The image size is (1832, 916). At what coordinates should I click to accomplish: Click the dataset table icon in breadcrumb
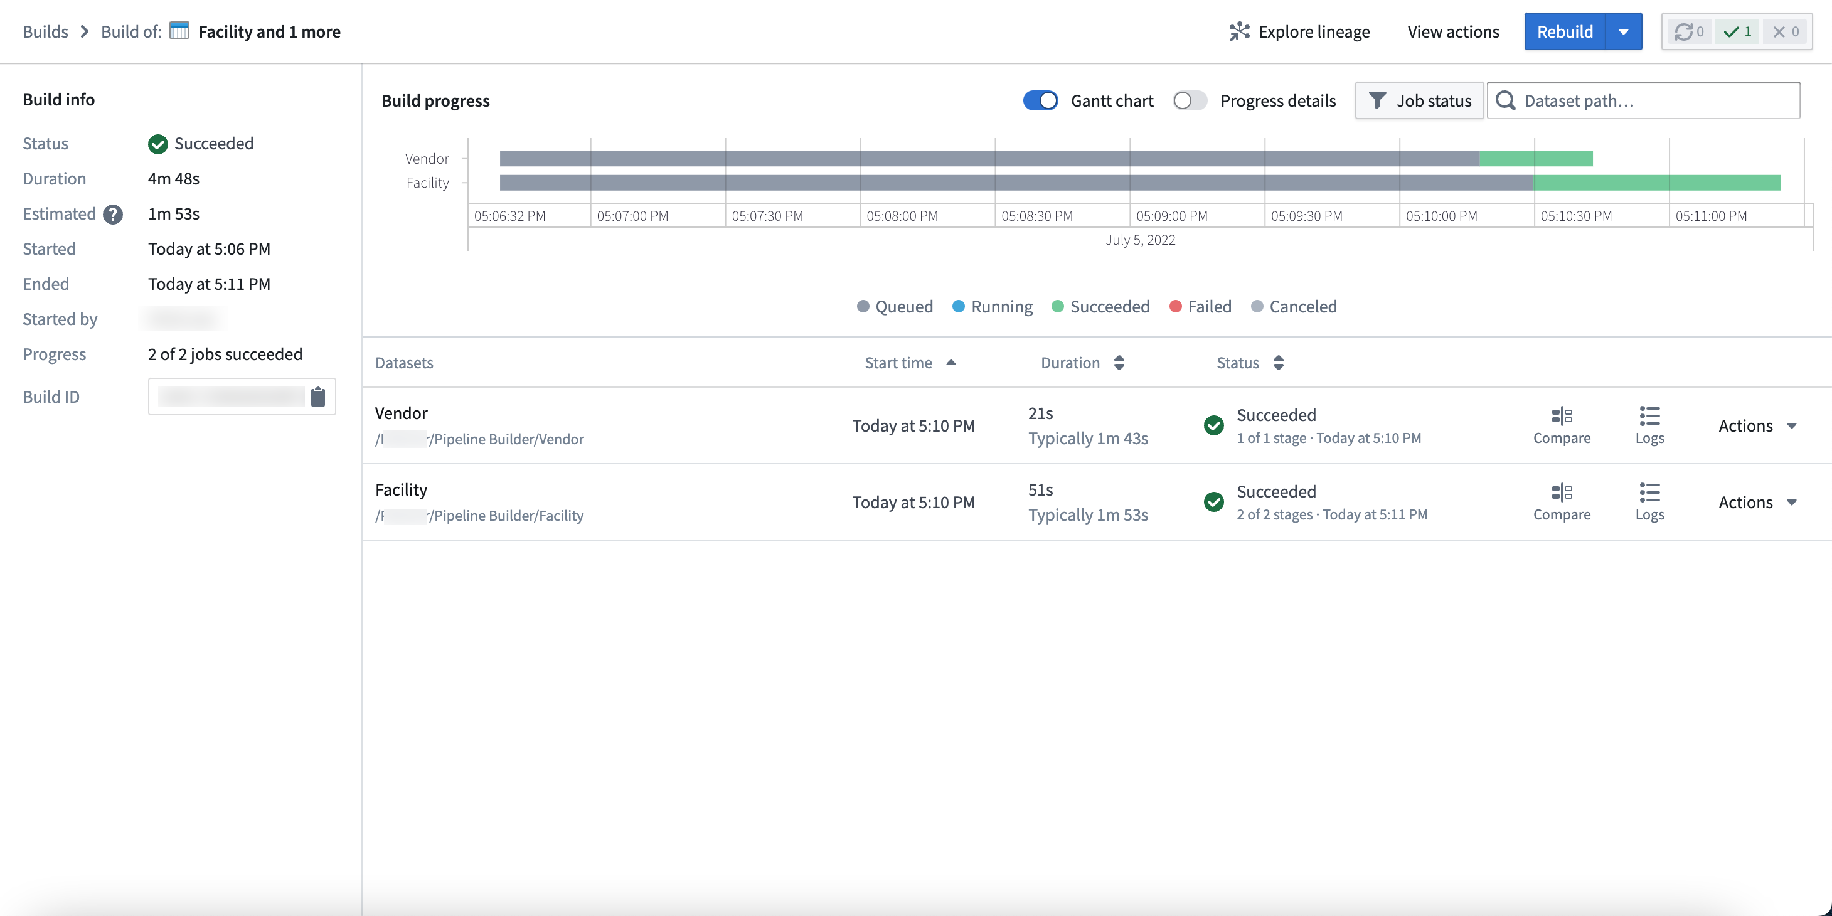coord(179,31)
